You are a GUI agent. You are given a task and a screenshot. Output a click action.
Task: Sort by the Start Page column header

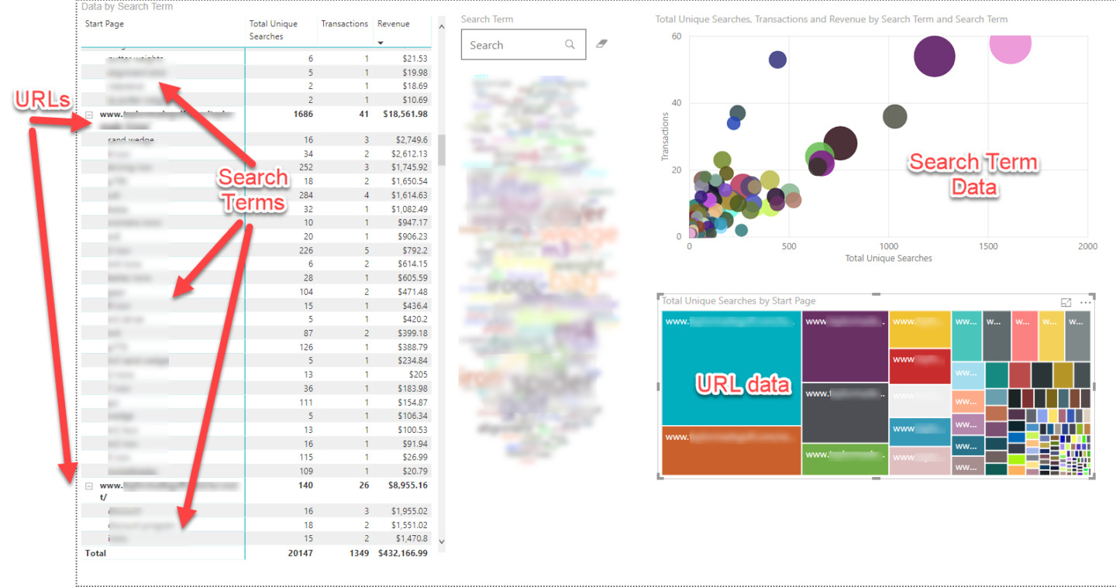click(105, 24)
